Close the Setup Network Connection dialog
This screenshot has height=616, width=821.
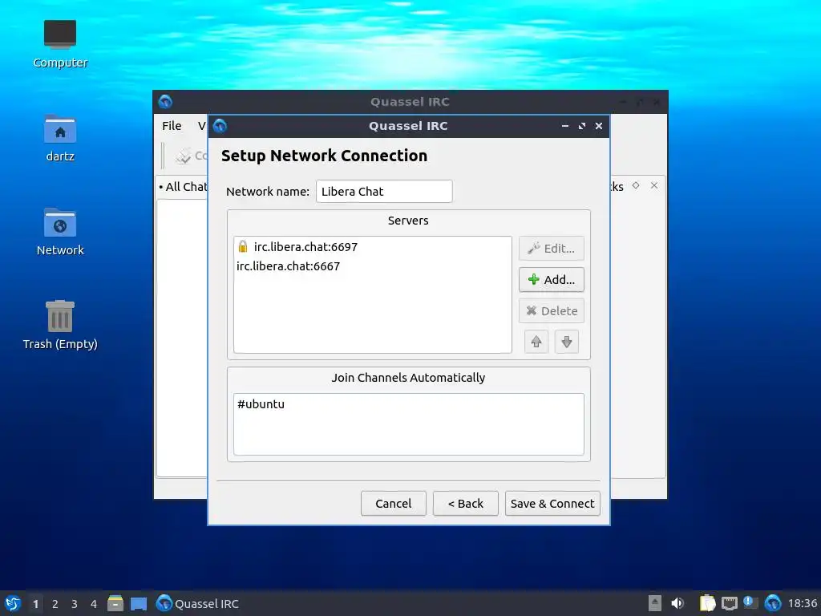point(599,126)
